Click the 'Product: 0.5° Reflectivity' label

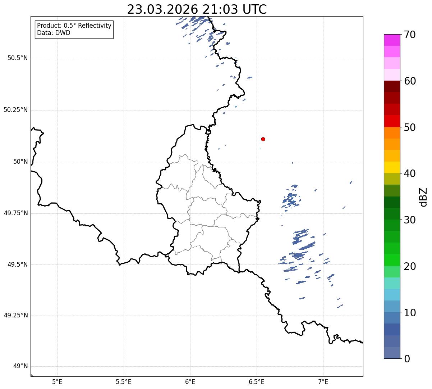click(74, 26)
